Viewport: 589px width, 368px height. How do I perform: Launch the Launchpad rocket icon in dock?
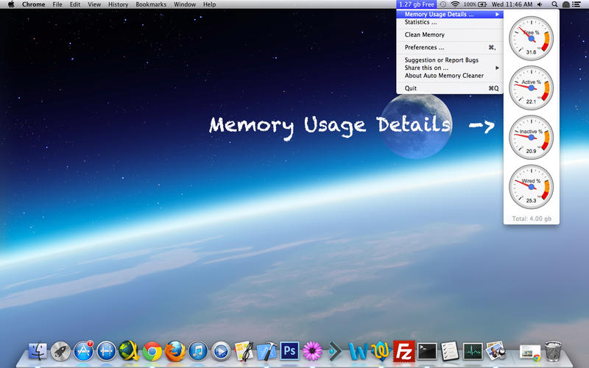60,352
